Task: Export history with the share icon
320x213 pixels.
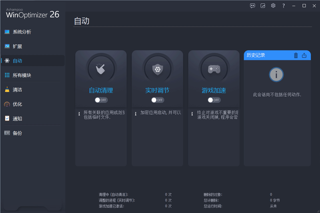Action: coord(304,55)
